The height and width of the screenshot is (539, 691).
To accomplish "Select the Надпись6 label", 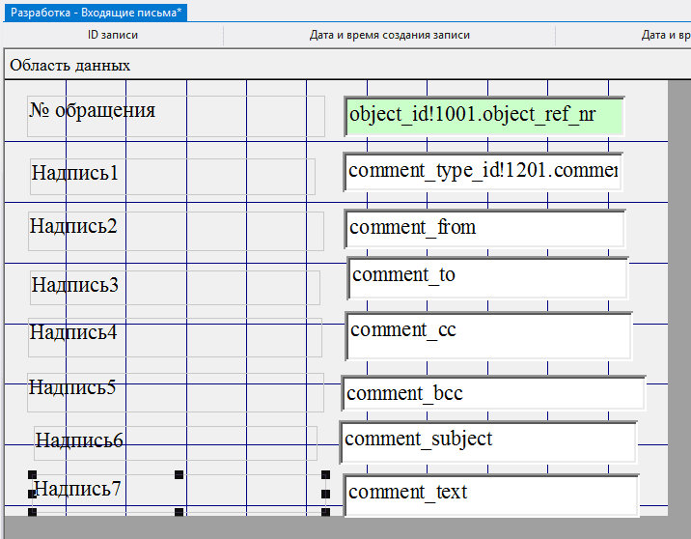I will (79, 441).
